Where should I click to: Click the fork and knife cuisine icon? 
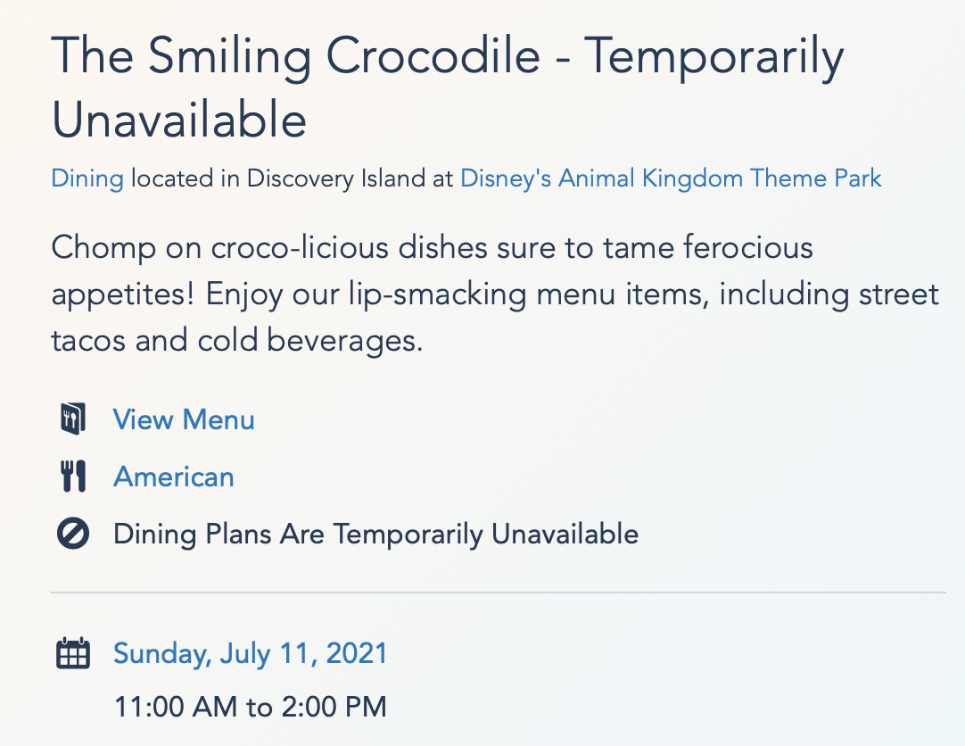72,477
